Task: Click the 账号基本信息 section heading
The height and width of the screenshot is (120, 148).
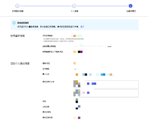Action: point(18,36)
